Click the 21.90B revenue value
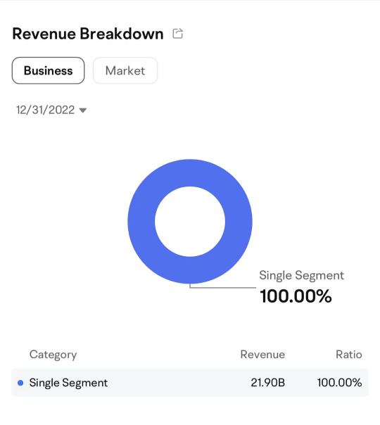Image resolution: width=380 pixels, height=425 pixels. pyautogui.click(x=268, y=383)
